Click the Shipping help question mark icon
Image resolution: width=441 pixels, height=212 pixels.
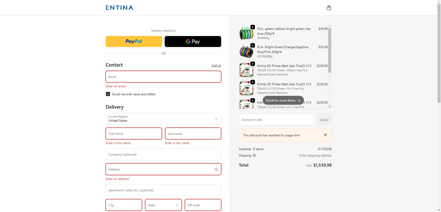point(254,155)
